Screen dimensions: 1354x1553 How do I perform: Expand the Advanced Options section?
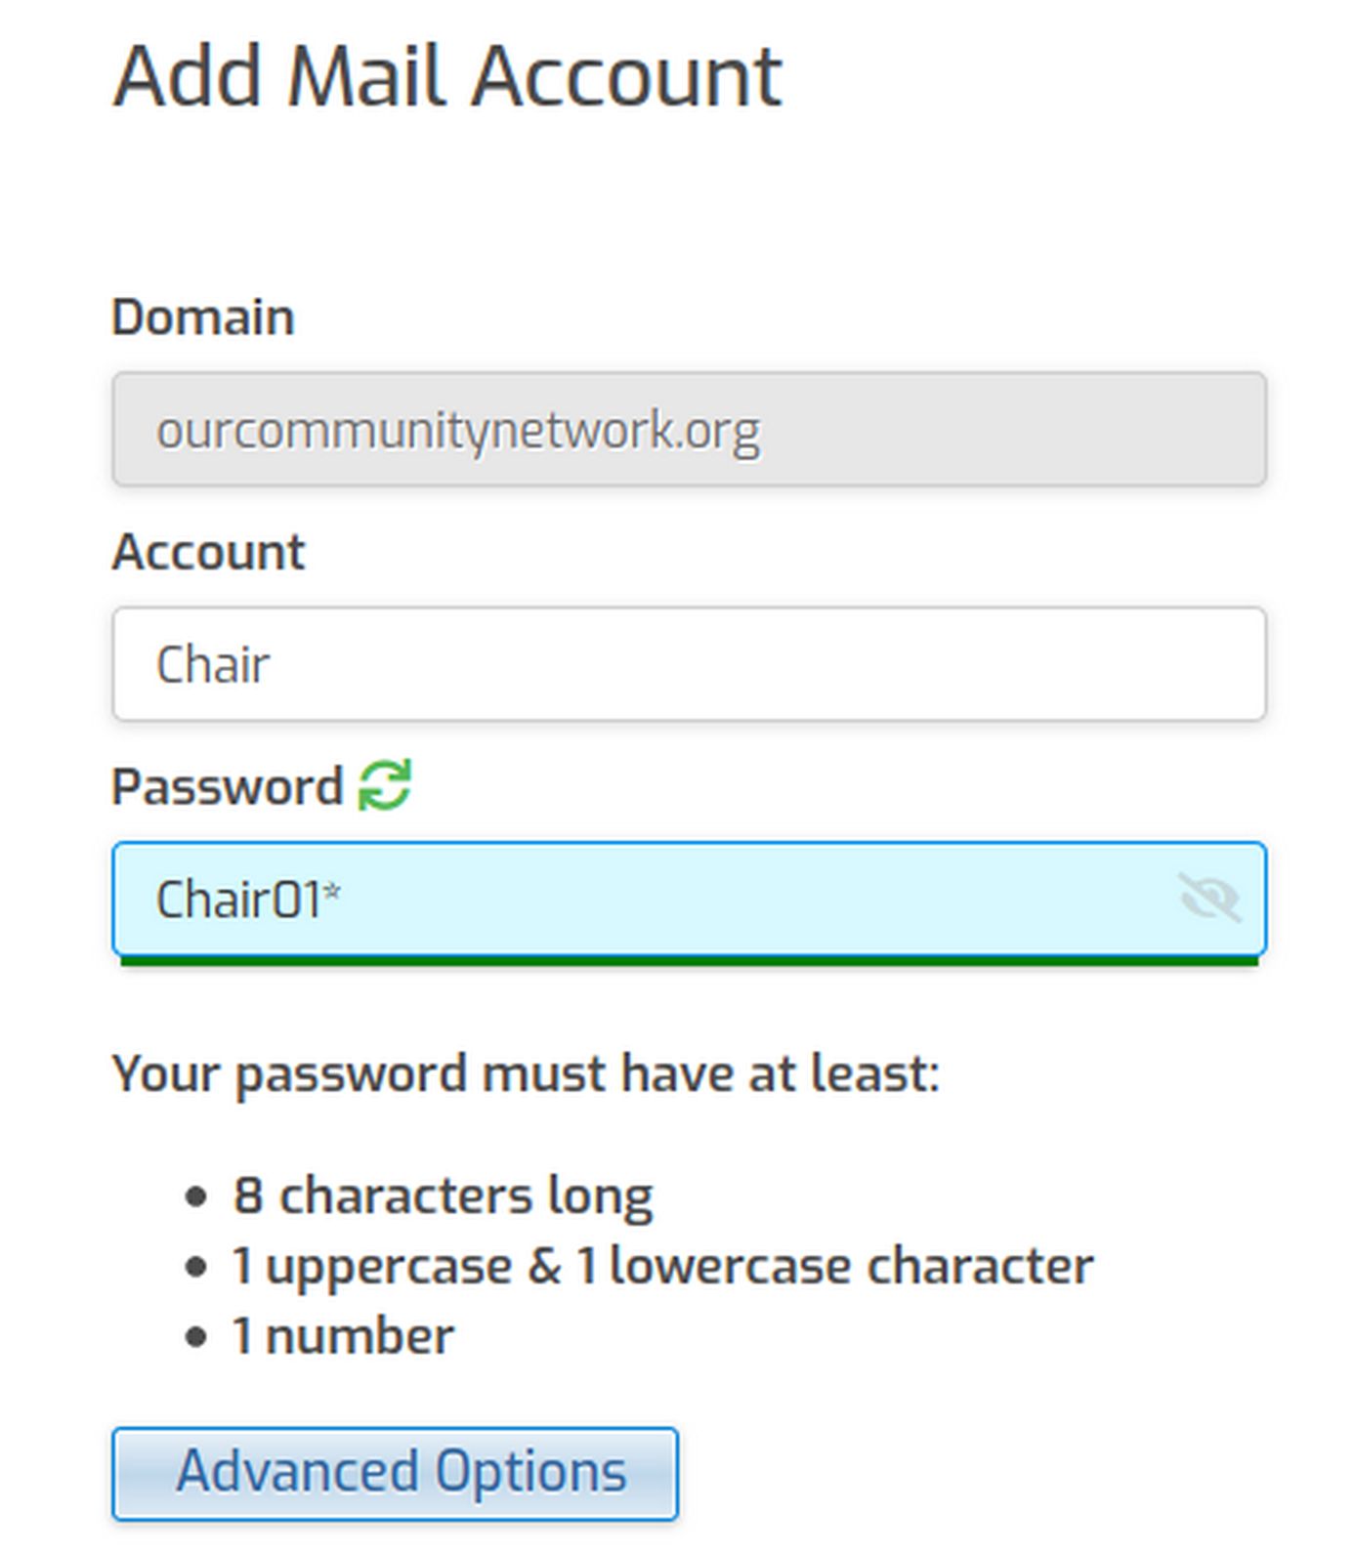click(395, 1473)
